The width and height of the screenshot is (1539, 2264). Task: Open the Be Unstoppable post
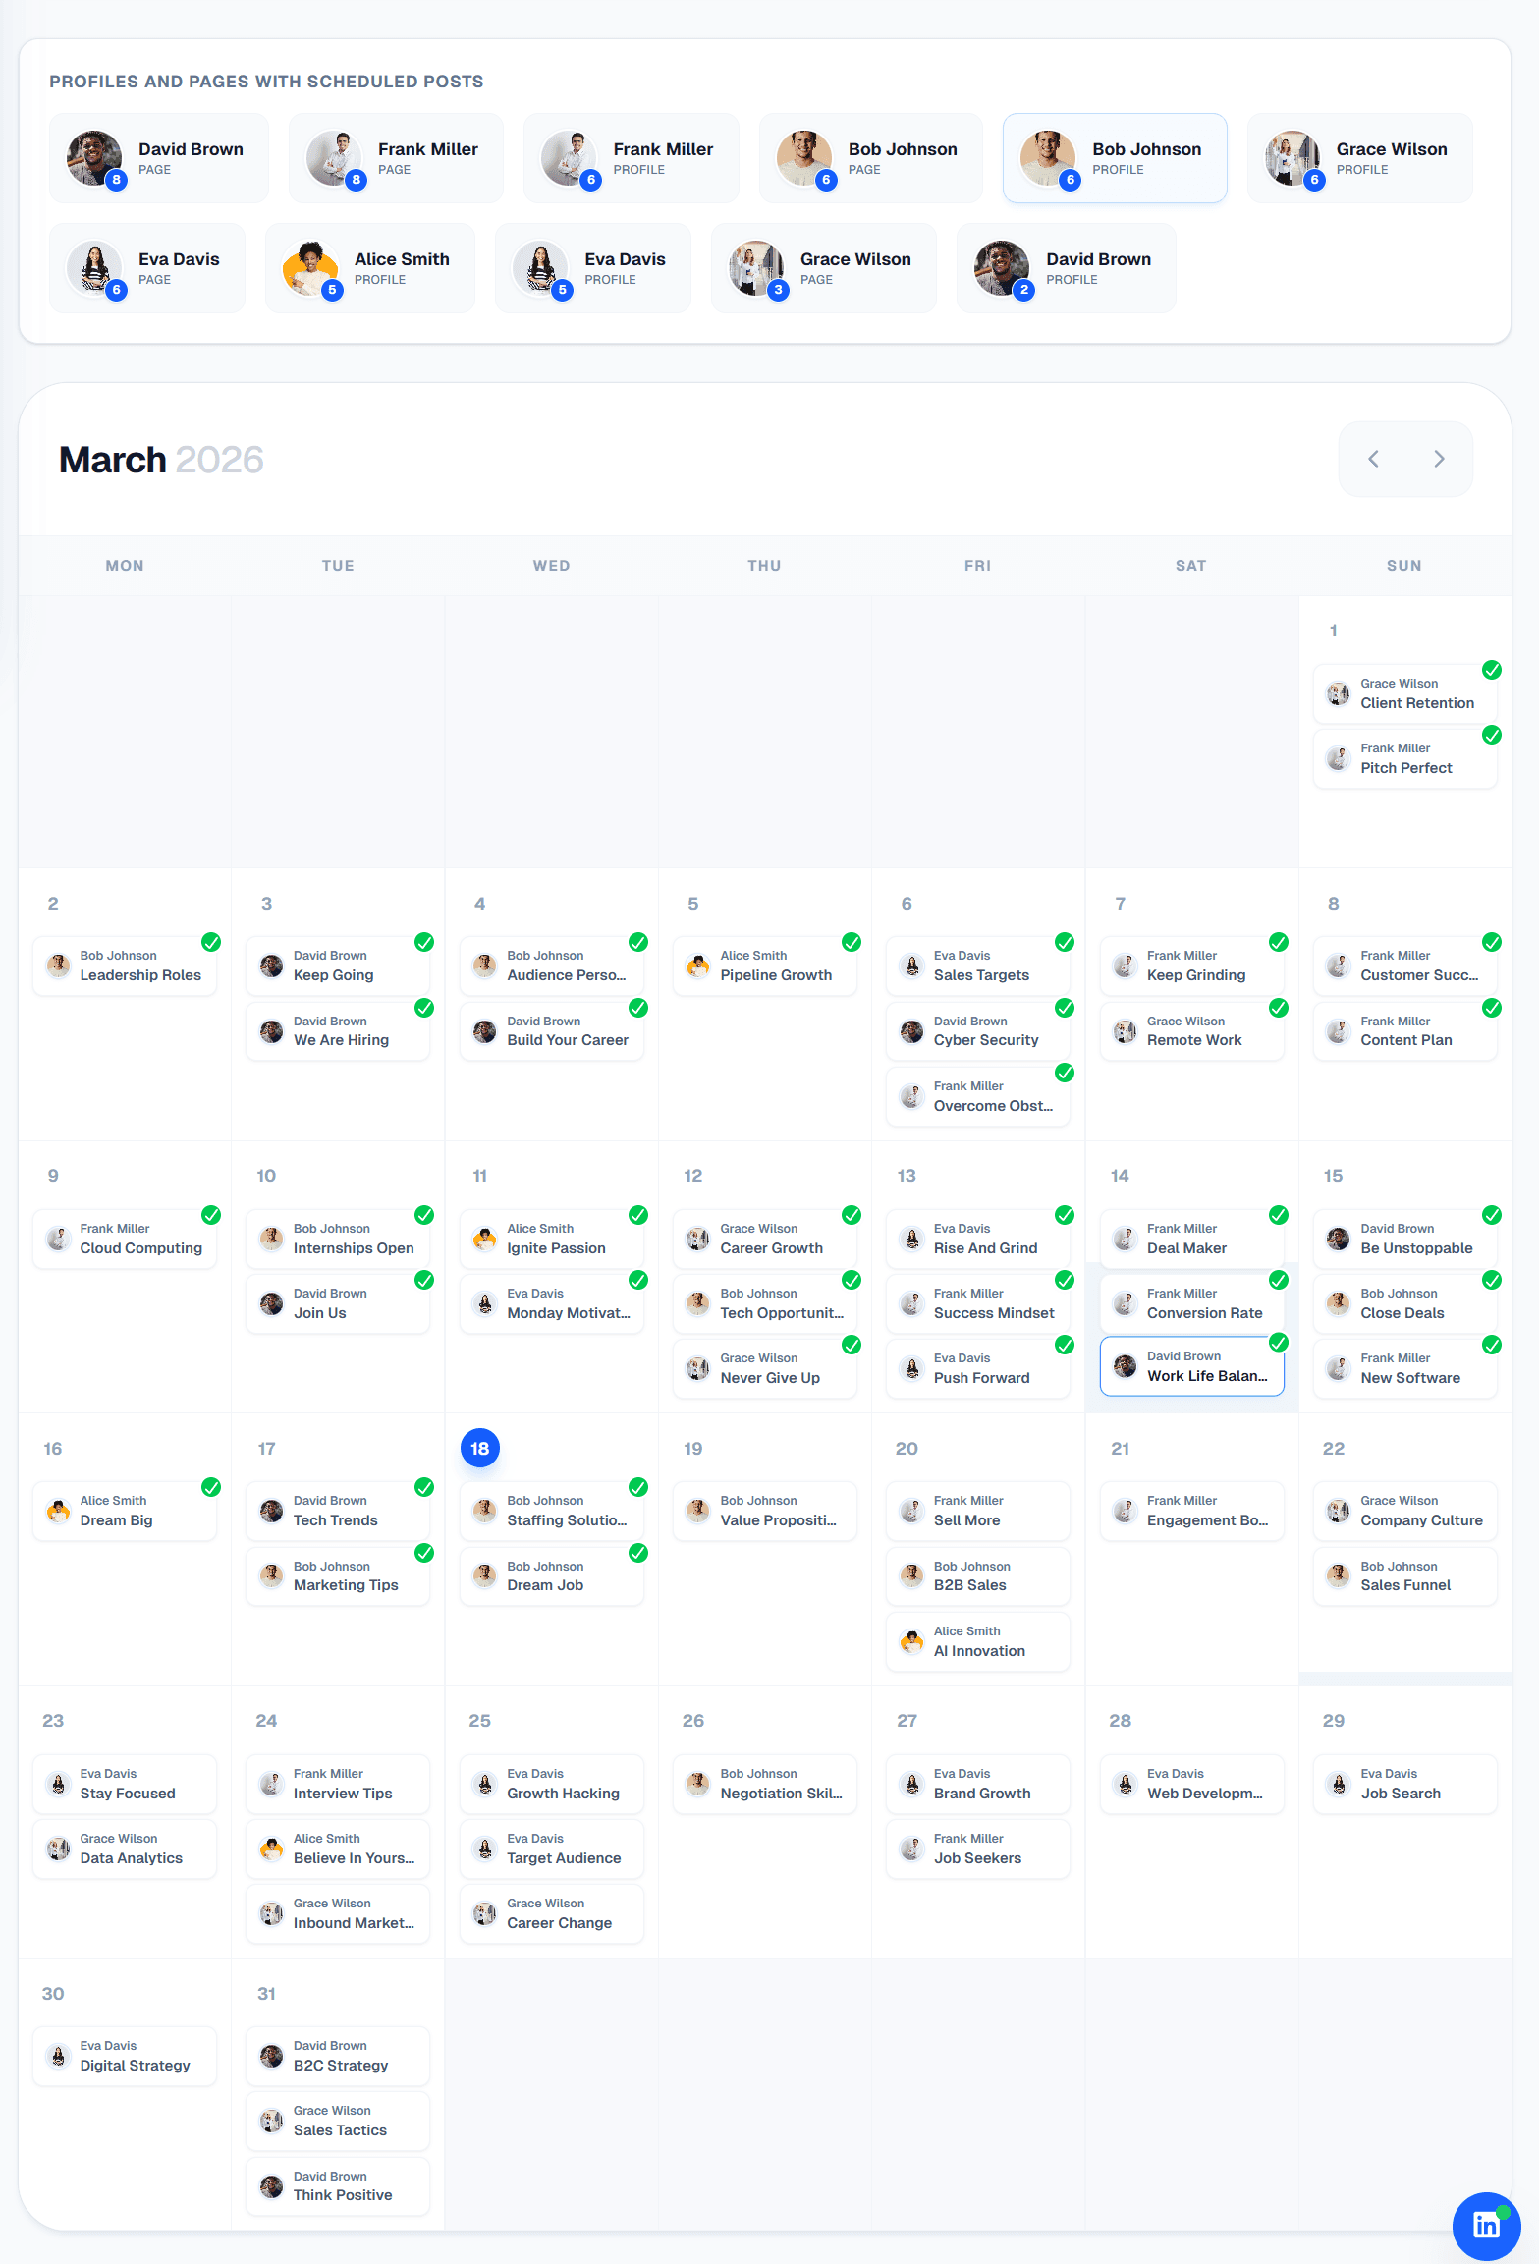click(x=1404, y=1239)
